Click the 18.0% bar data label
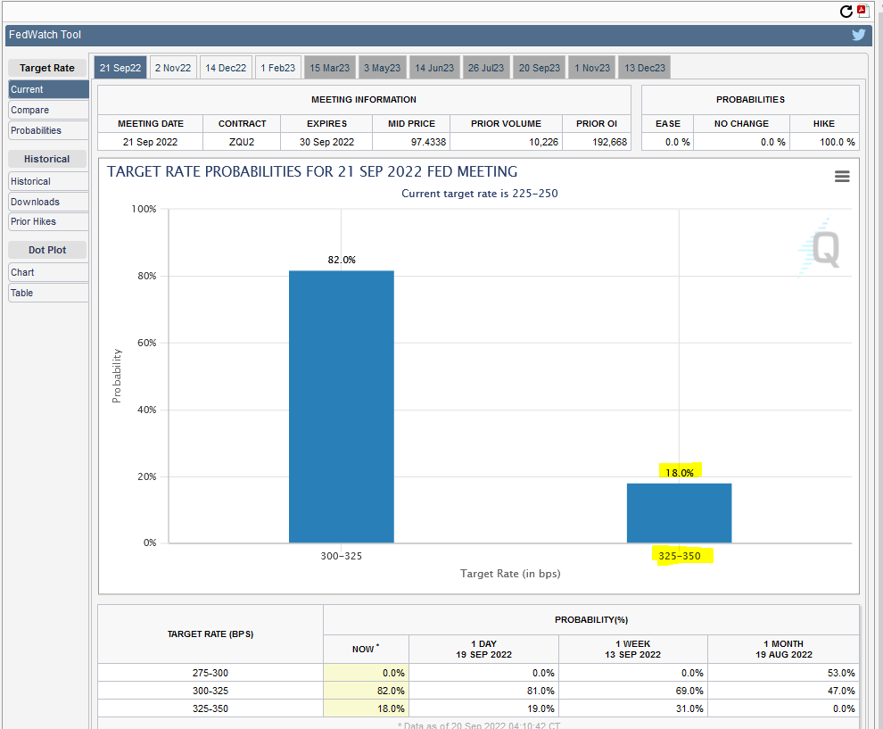This screenshot has width=883, height=729. (x=679, y=473)
